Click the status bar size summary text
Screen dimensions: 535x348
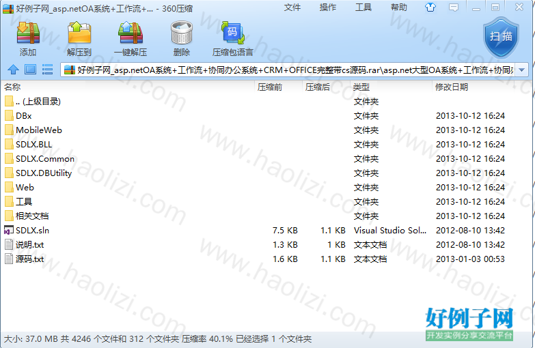coord(158,339)
